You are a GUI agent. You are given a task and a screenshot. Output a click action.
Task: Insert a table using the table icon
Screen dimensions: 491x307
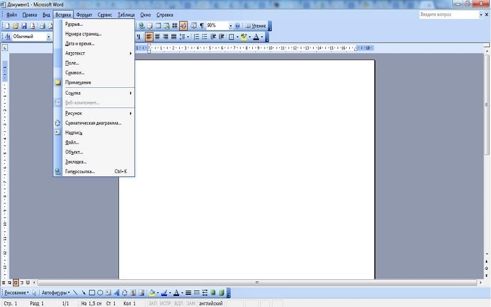[158, 26]
